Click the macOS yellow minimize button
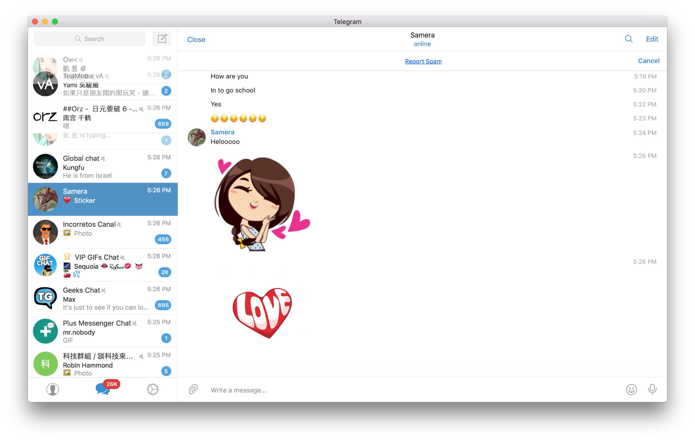Viewport: 695px width, 442px height. pos(45,21)
